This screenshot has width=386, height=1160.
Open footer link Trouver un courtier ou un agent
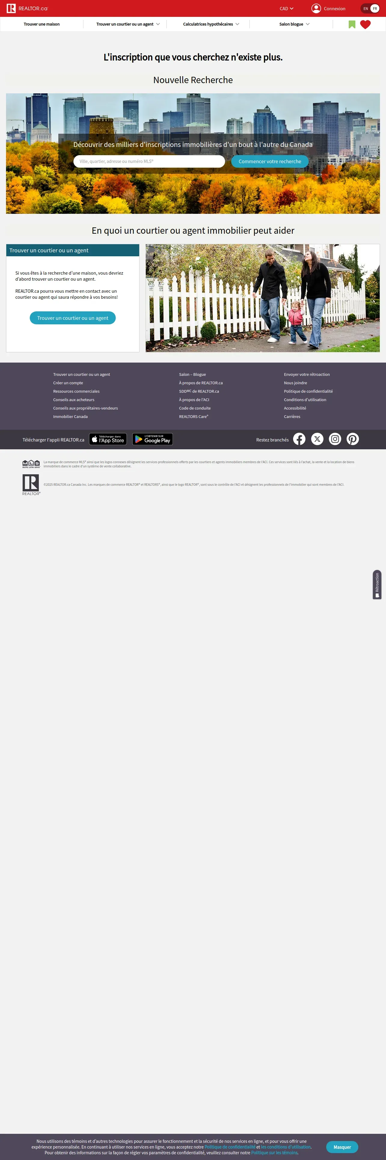point(81,375)
